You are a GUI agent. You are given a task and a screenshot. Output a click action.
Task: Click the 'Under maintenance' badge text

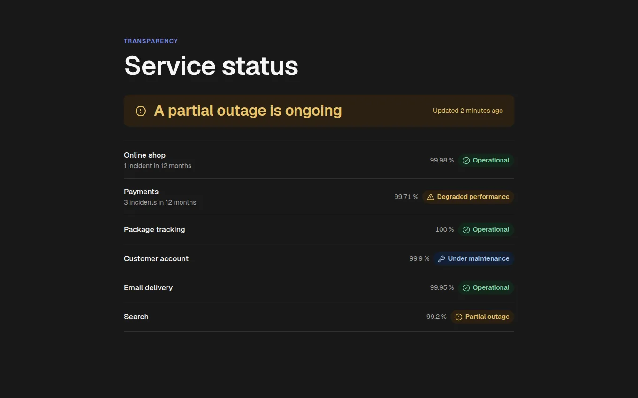478,258
